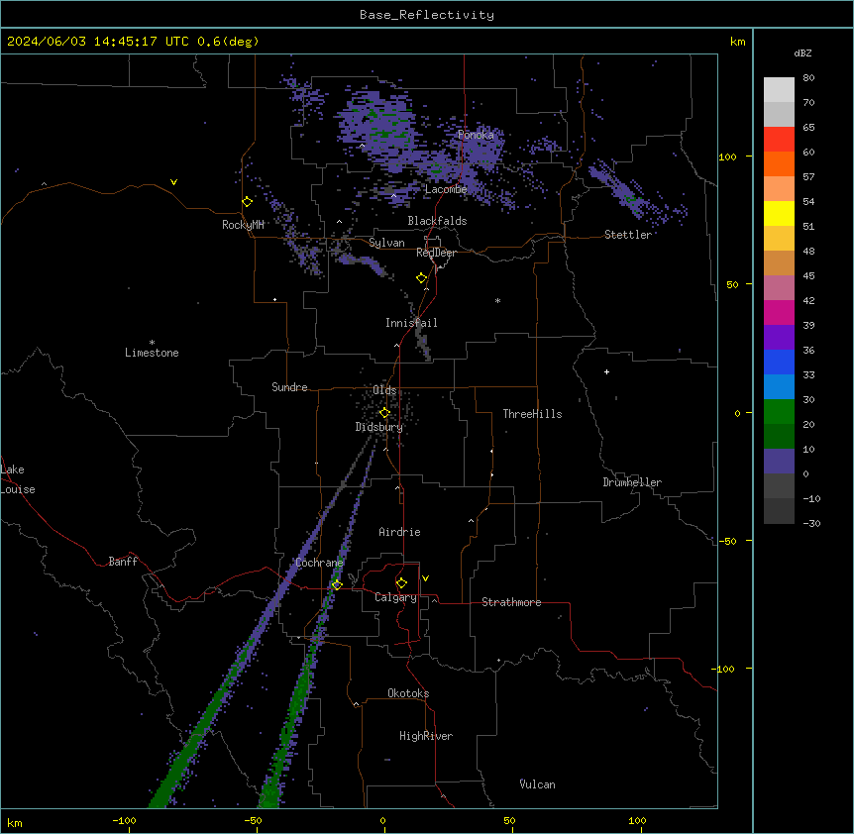
Task: Pick the red swatch between 65 and 60 dBZ
Action: [x=779, y=139]
